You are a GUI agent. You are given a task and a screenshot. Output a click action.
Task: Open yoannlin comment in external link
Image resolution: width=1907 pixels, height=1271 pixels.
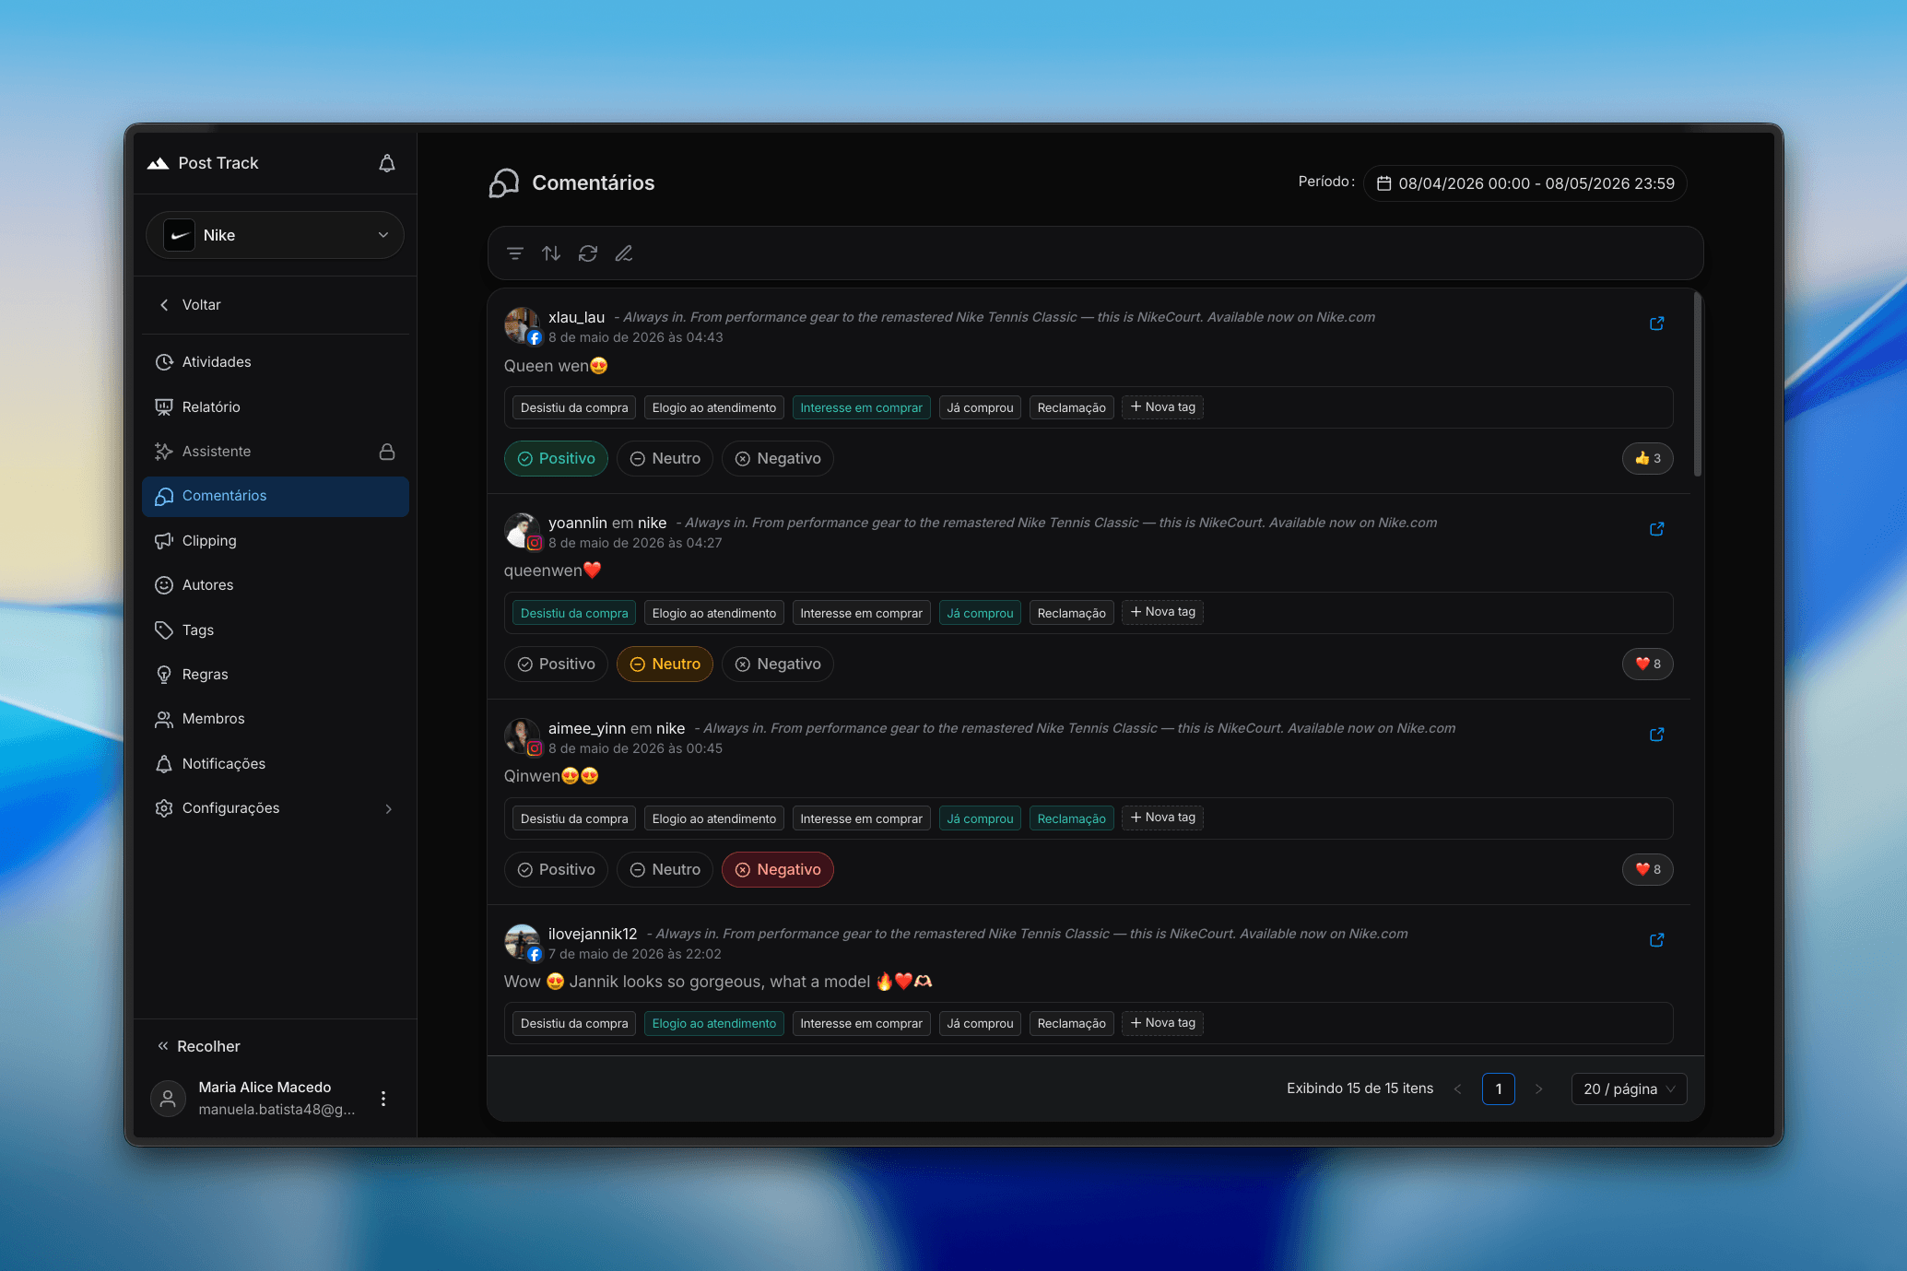click(1656, 529)
